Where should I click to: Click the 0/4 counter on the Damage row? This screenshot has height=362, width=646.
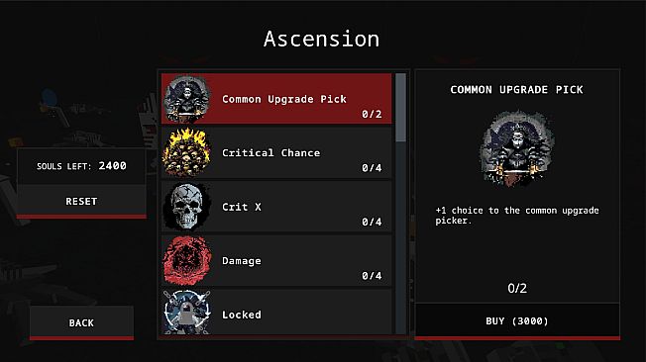(x=372, y=276)
